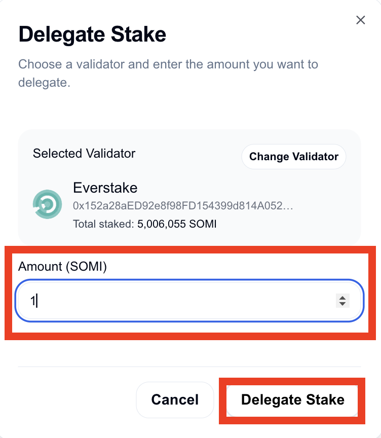The image size is (381, 438).
Task: Select the Everstake validator name
Action: pyautogui.click(x=105, y=188)
